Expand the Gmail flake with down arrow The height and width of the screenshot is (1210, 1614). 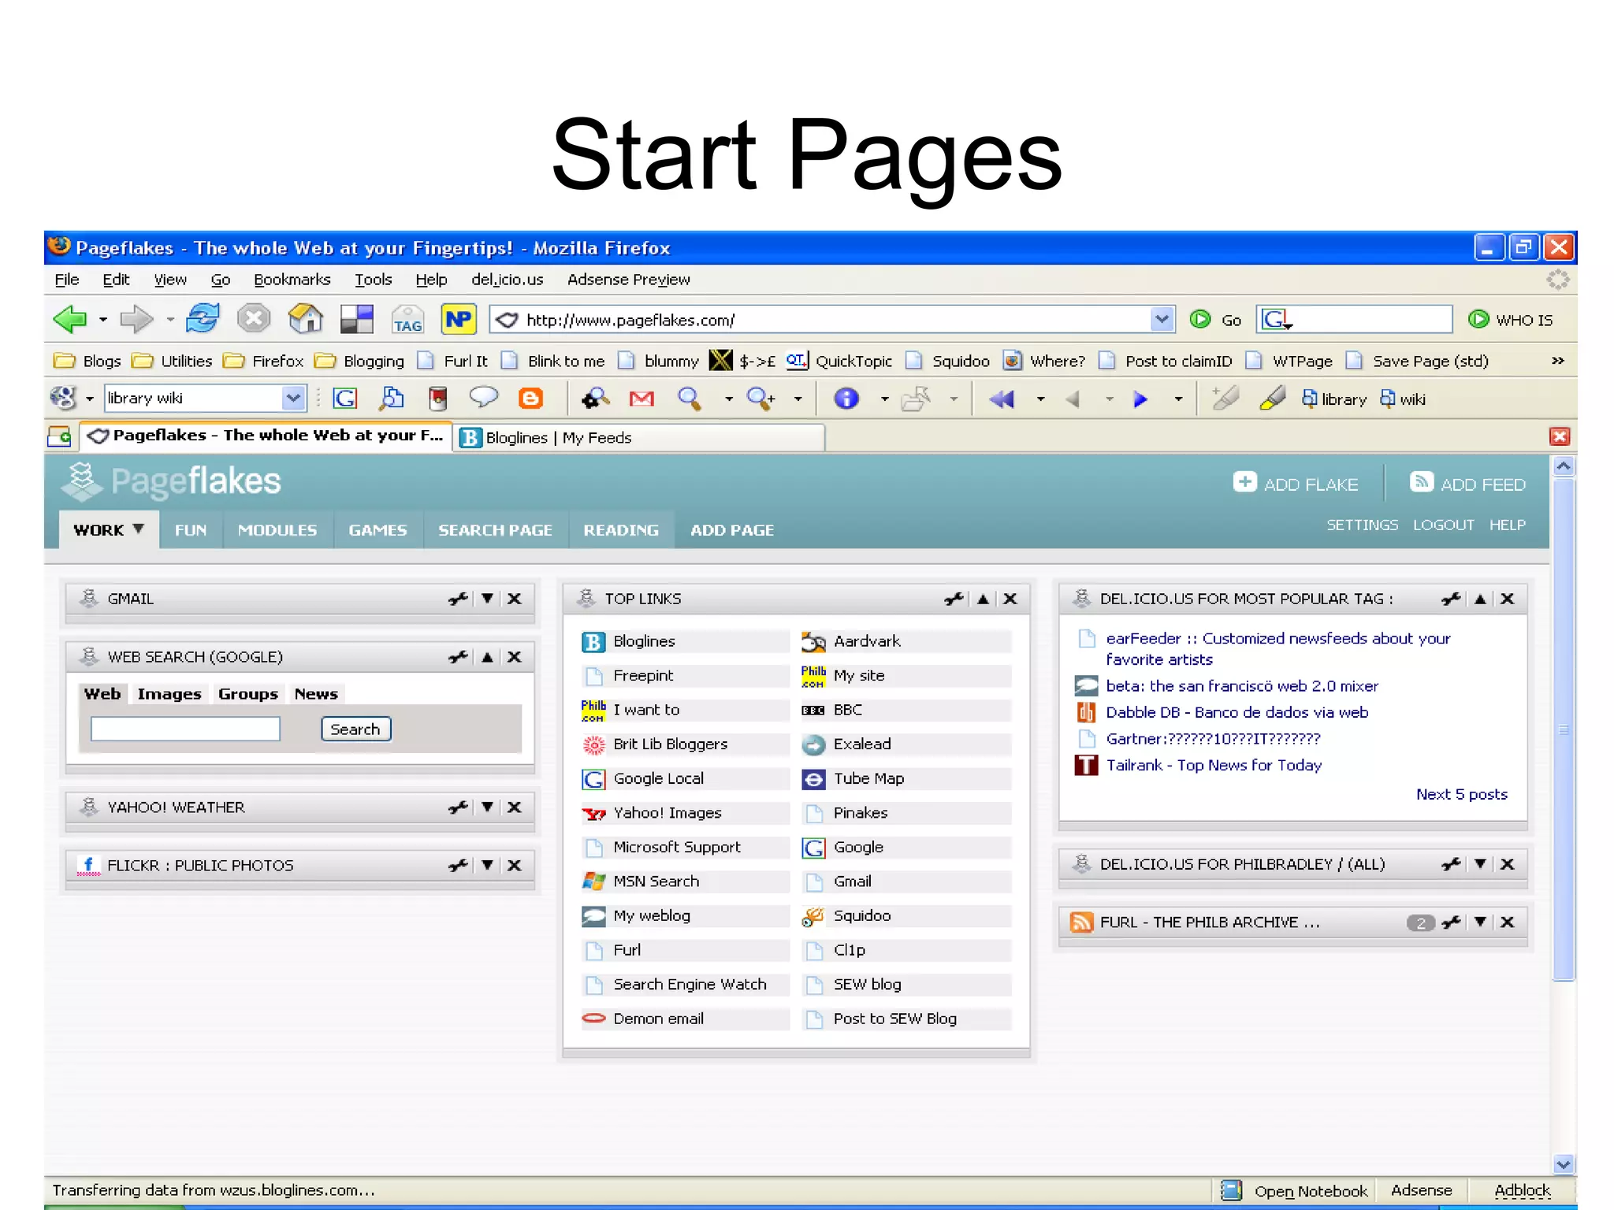pos(488,599)
